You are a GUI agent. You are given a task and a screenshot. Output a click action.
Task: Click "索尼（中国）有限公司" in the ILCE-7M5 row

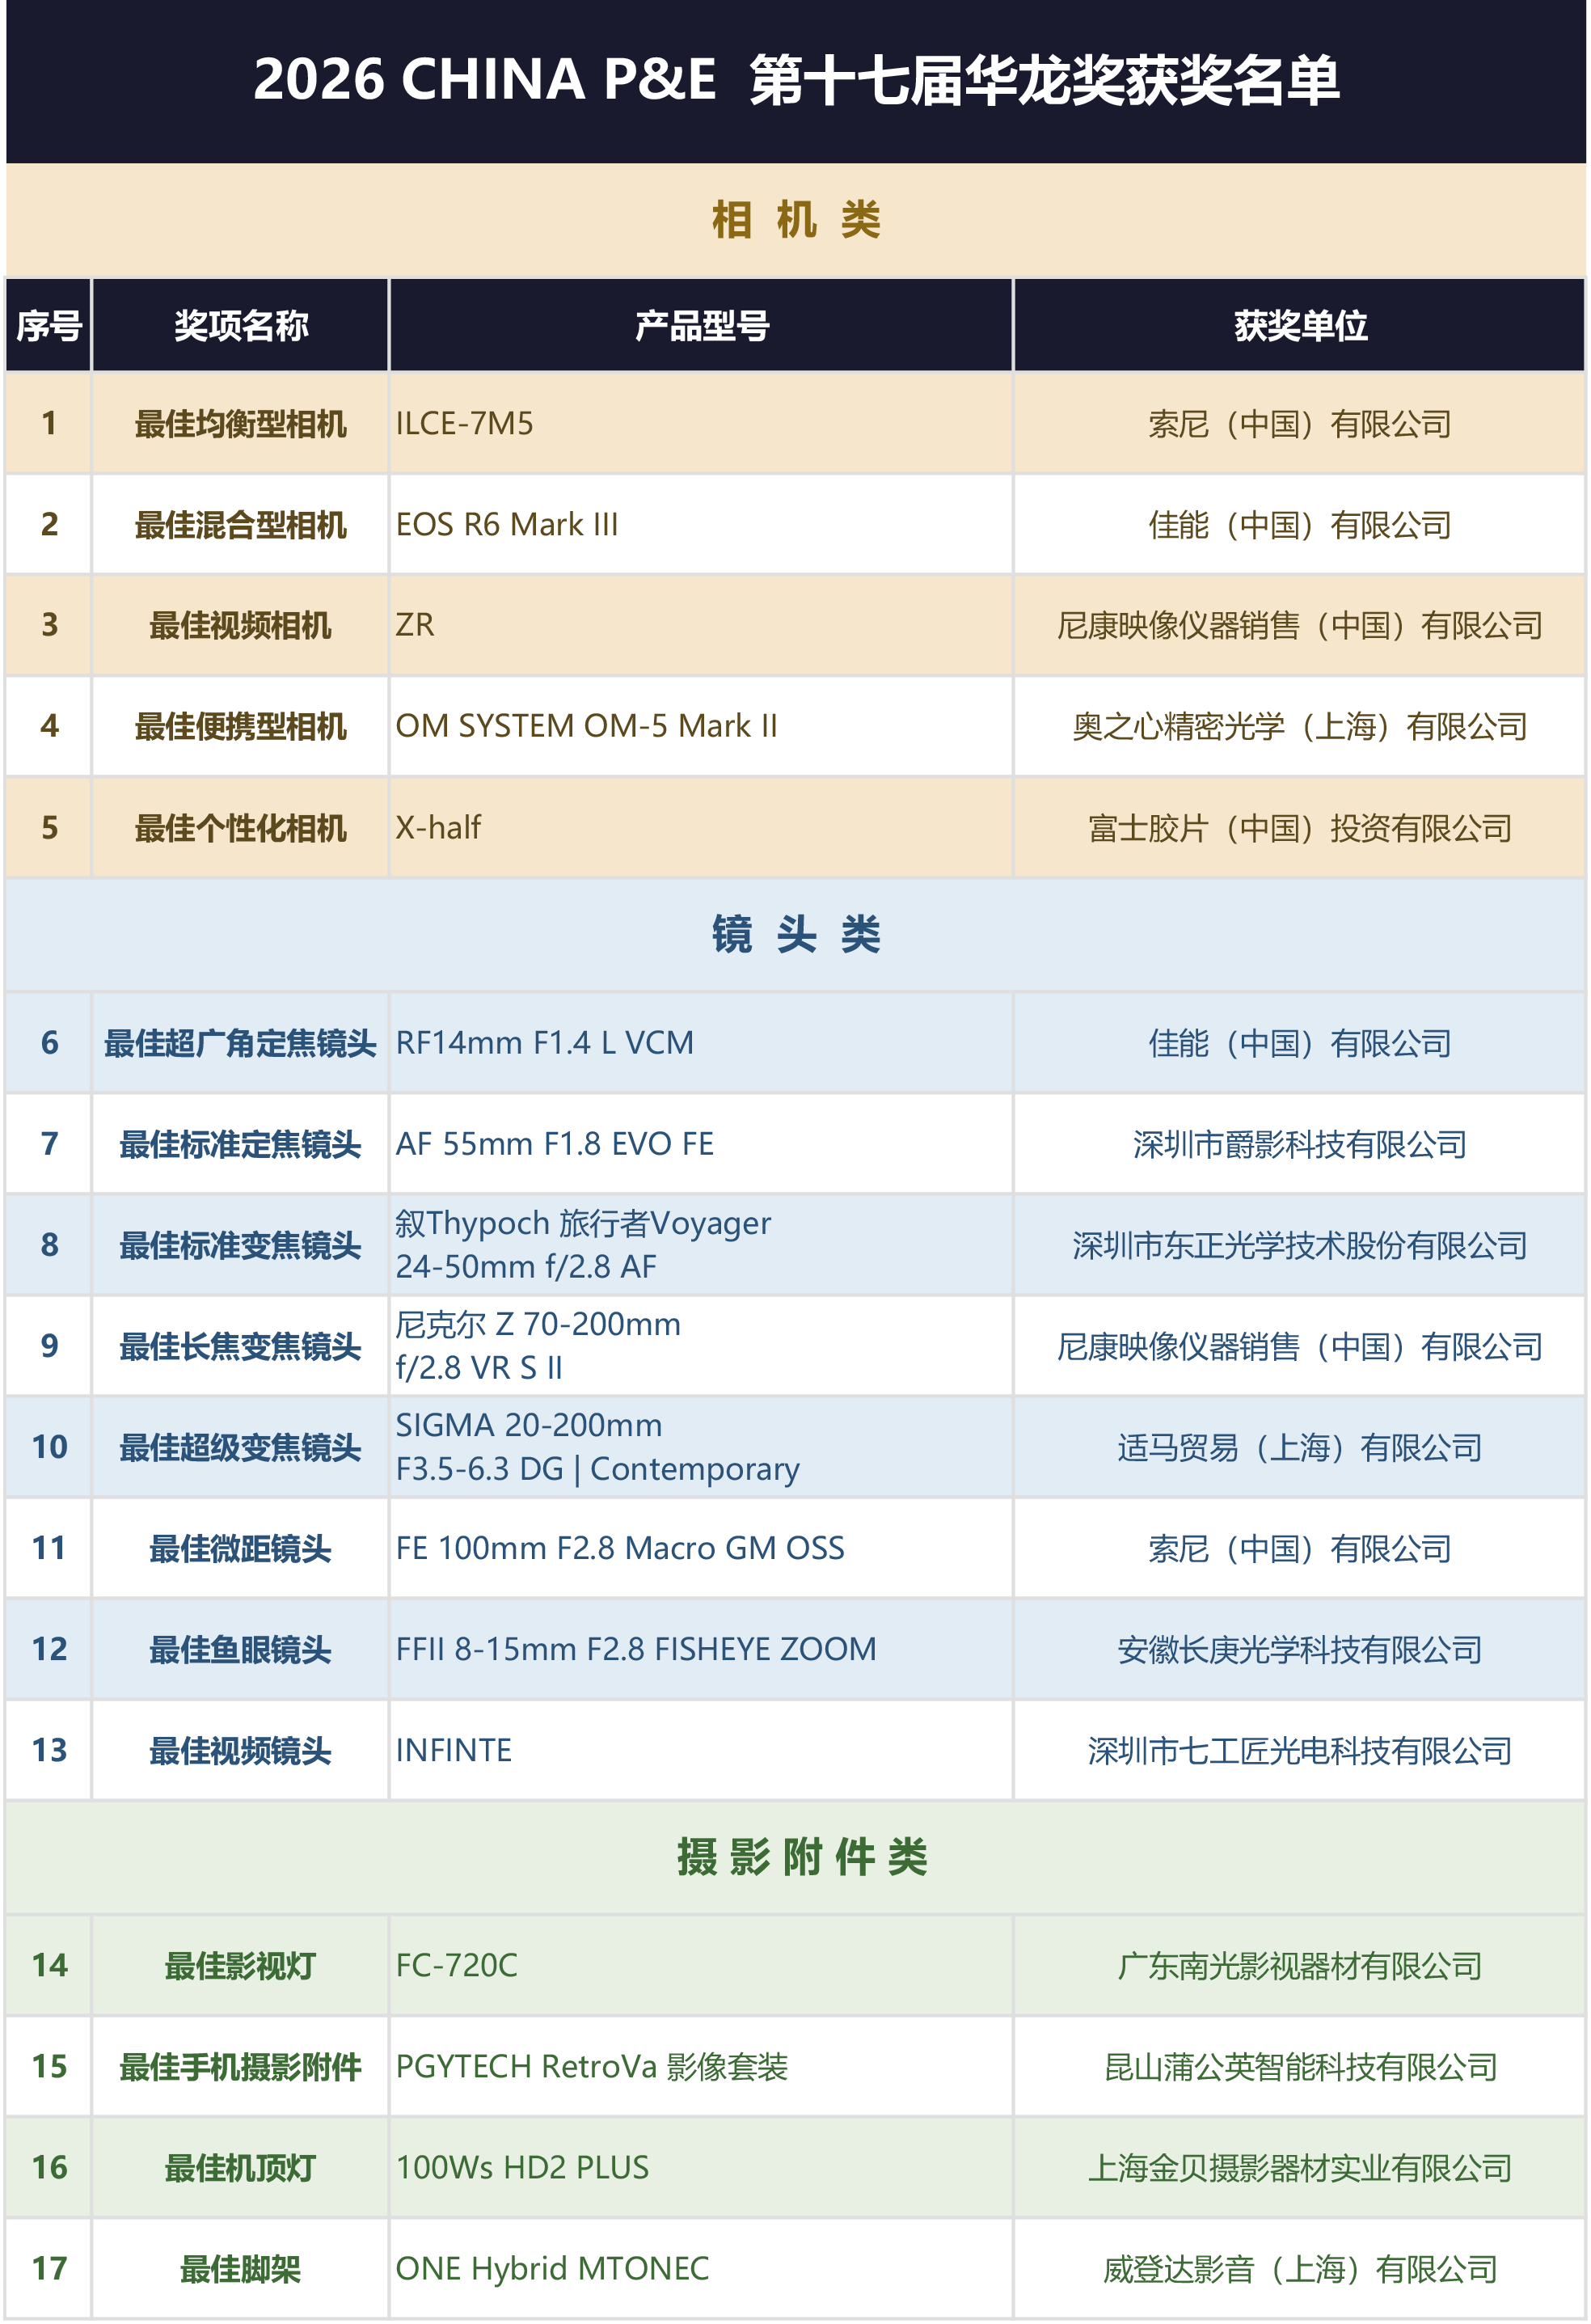tap(1300, 424)
